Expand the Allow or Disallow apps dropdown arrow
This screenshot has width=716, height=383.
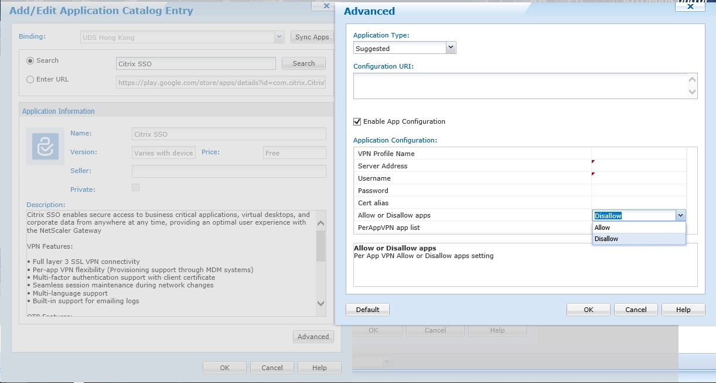(680, 216)
